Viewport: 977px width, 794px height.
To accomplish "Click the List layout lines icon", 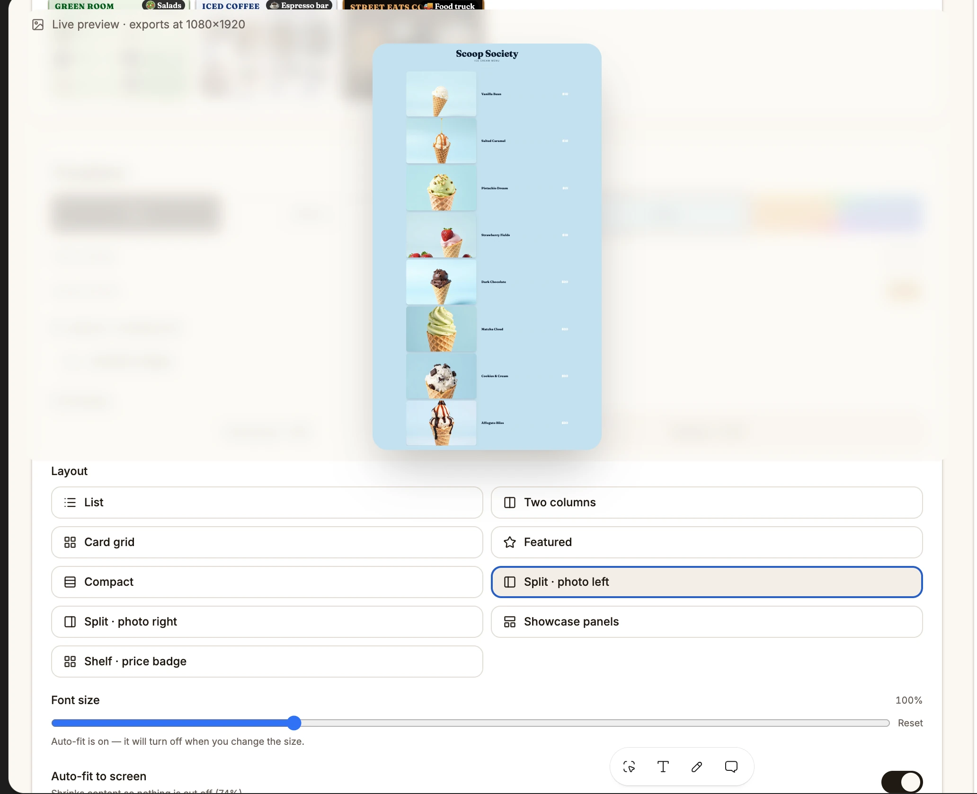I will pyautogui.click(x=70, y=503).
